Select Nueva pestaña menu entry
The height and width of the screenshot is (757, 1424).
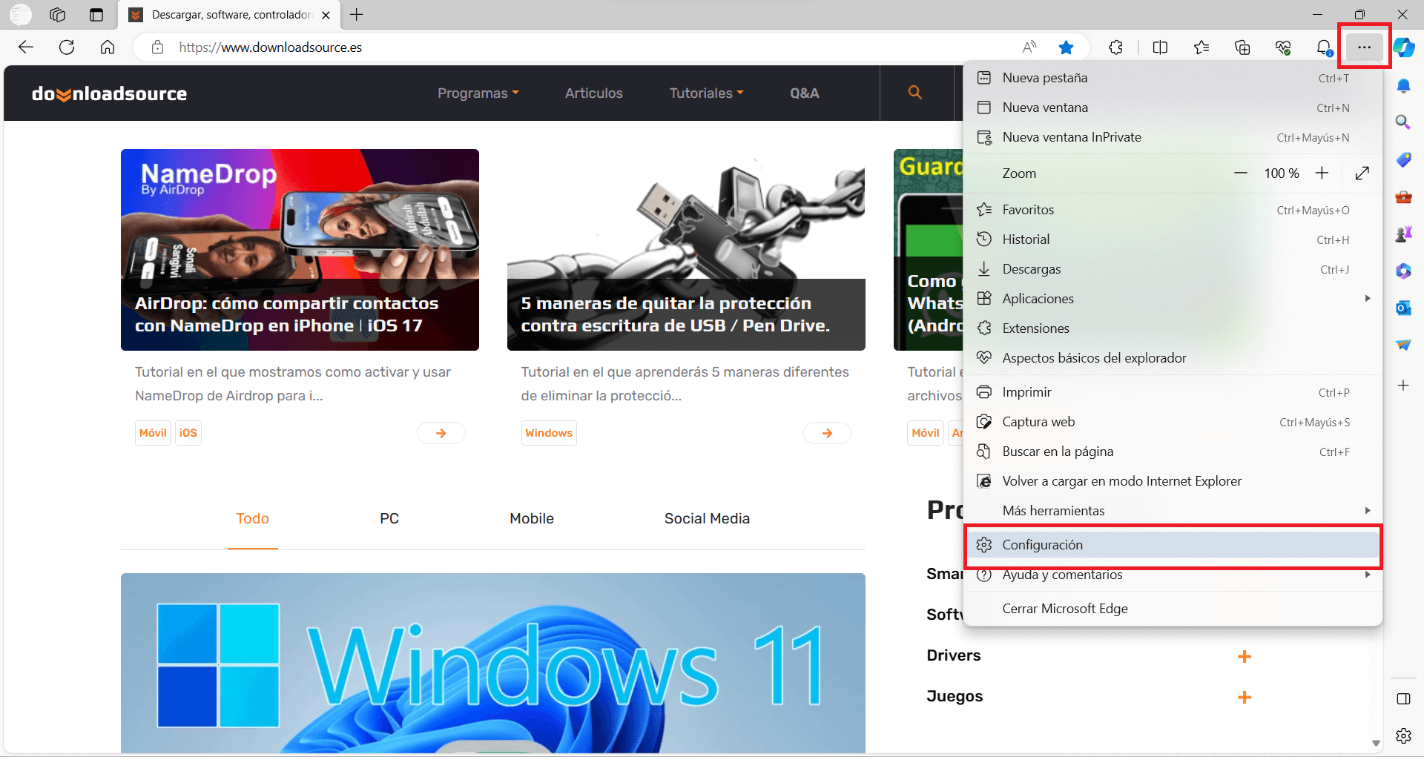pos(1173,78)
